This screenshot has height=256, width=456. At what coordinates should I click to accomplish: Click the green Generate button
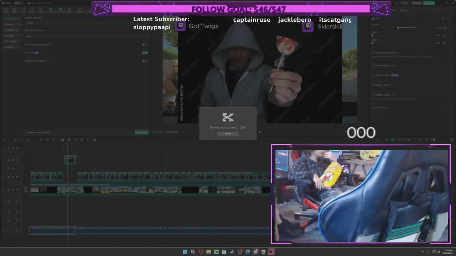coord(141,132)
